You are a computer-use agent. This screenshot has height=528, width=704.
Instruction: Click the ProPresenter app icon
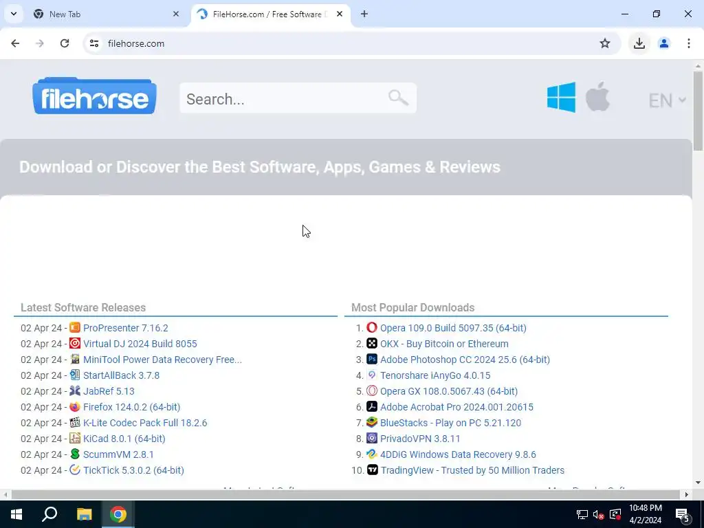pos(75,328)
